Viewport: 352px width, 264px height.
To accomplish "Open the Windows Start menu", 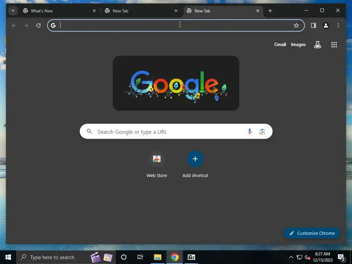I will pyautogui.click(x=8, y=257).
